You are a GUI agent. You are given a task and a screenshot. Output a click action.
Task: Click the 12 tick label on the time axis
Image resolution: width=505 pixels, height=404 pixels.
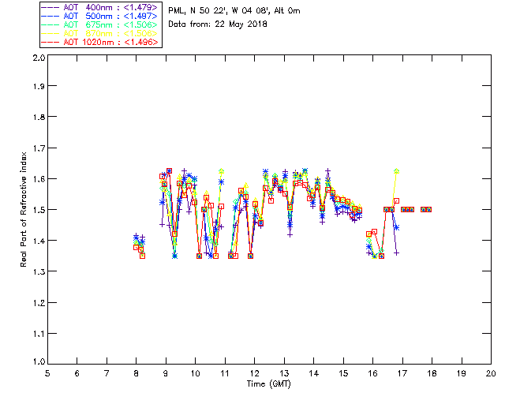pos(254,373)
